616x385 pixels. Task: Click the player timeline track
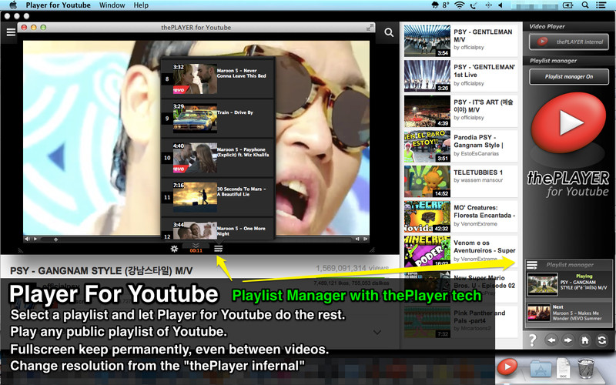coord(196,239)
